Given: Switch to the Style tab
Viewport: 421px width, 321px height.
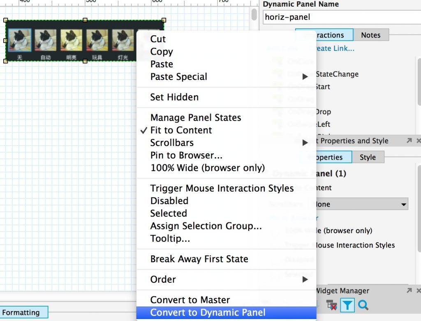Looking at the screenshot, I should (x=368, y=157).
